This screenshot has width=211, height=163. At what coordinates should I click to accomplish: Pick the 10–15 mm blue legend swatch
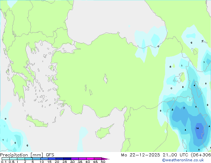coord(44,159)
